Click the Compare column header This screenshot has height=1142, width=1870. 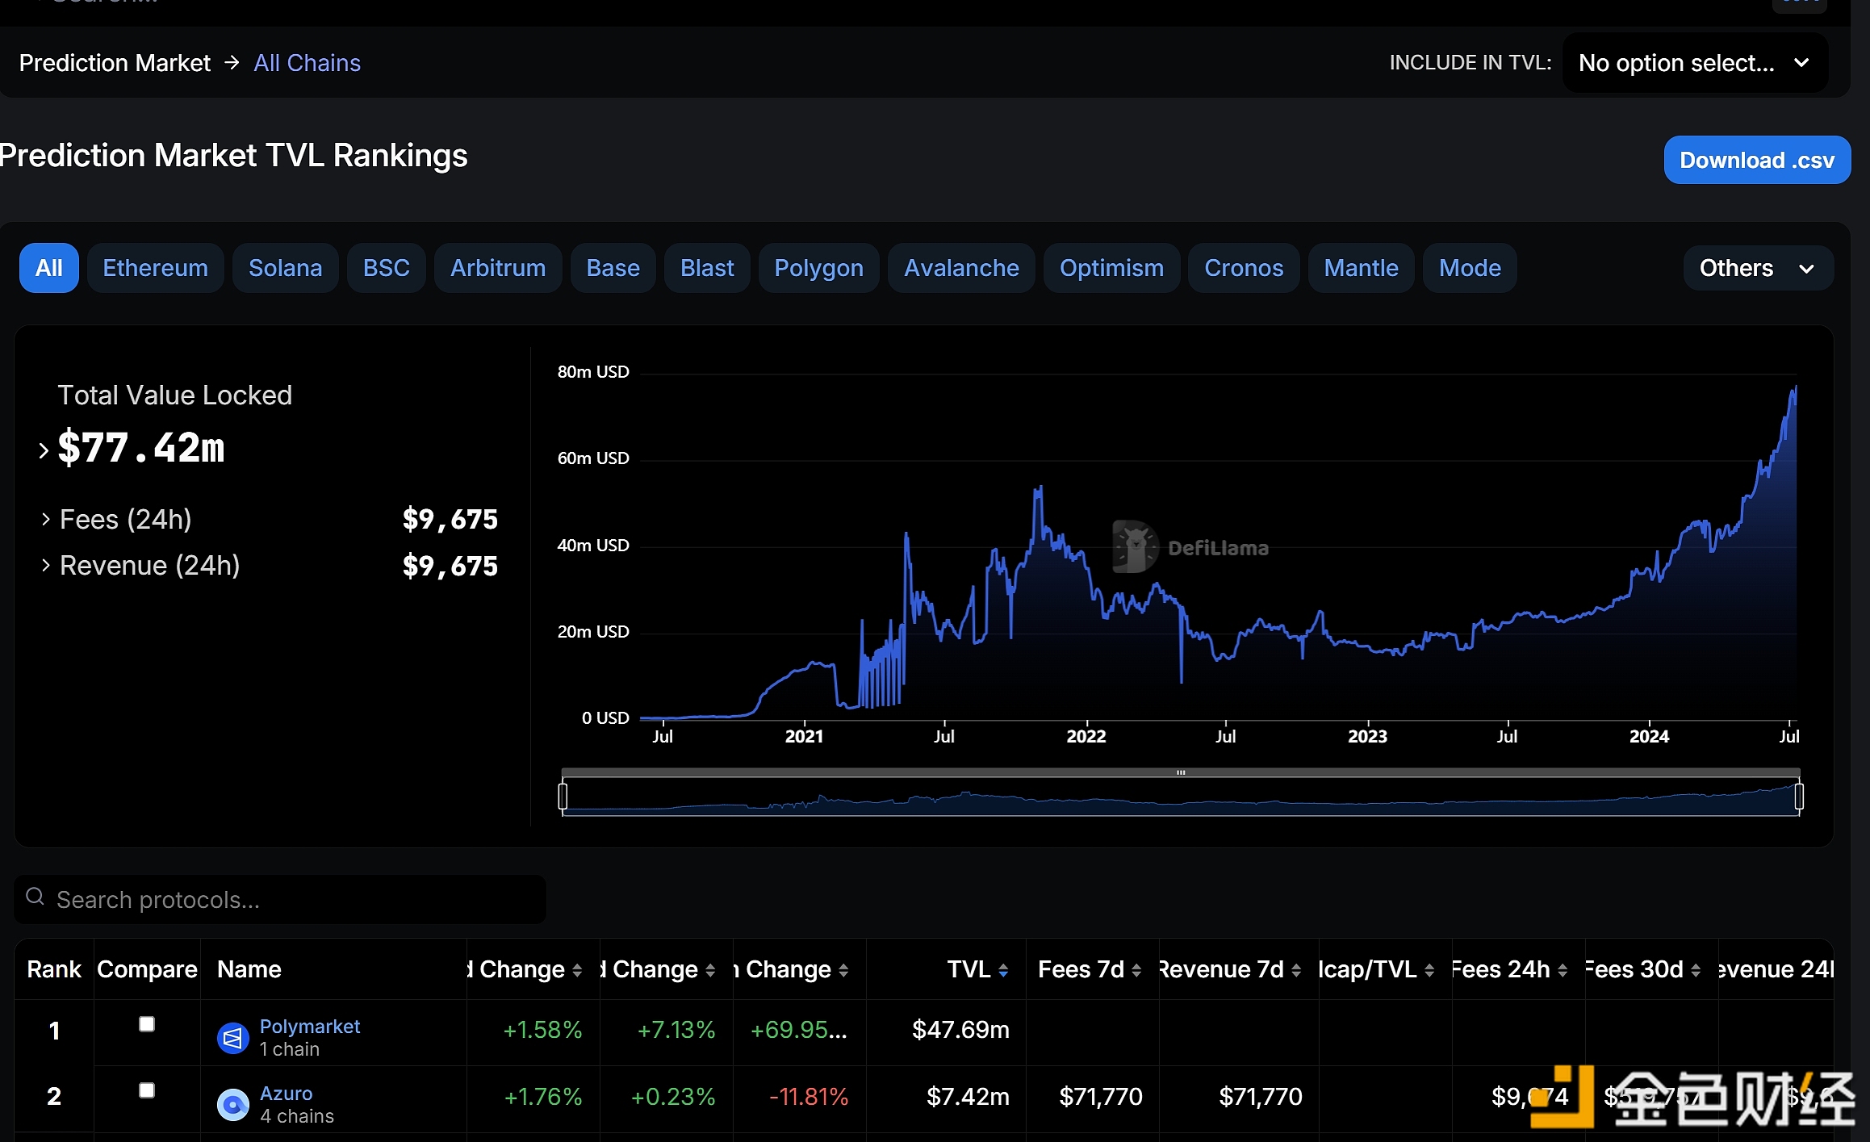click(x=147, y=969)
